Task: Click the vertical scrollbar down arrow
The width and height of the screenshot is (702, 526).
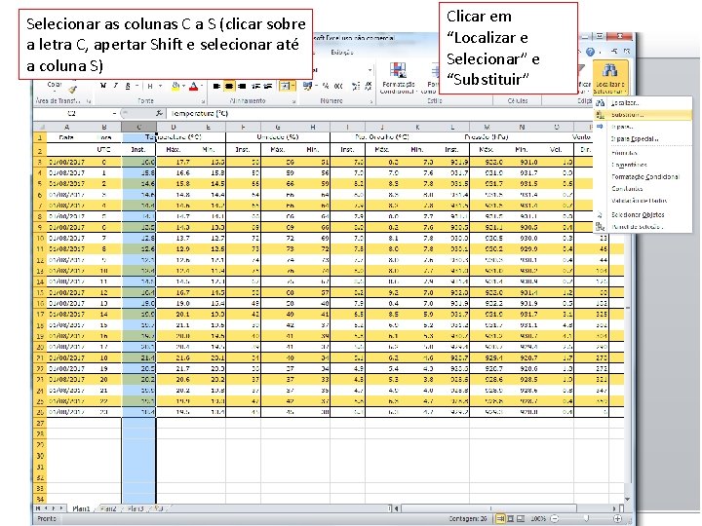Action: tap(627, 499)
